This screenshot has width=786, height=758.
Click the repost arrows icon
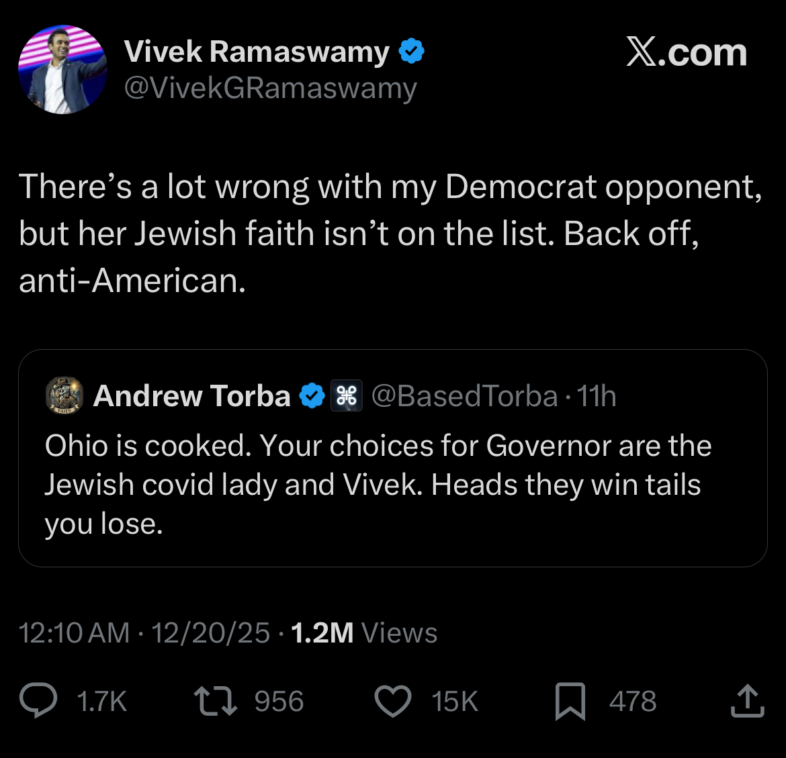[215, 701]
